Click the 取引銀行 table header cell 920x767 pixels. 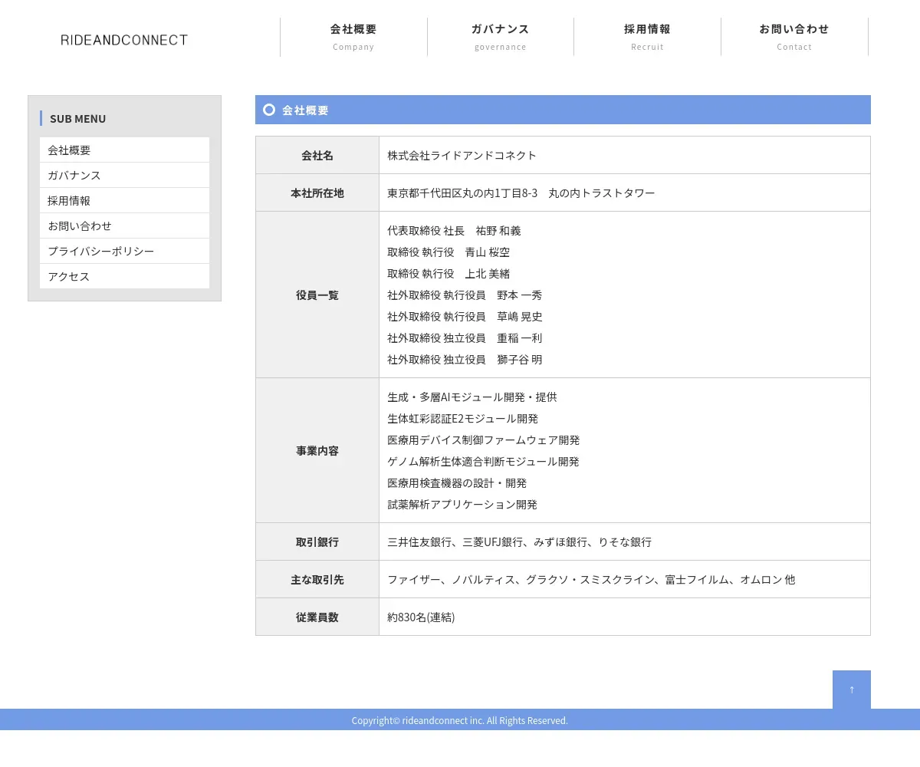[x=317, y=542]
